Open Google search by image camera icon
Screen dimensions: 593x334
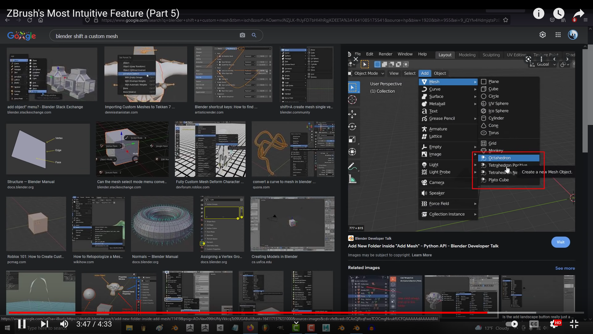(x=242, y=35)
